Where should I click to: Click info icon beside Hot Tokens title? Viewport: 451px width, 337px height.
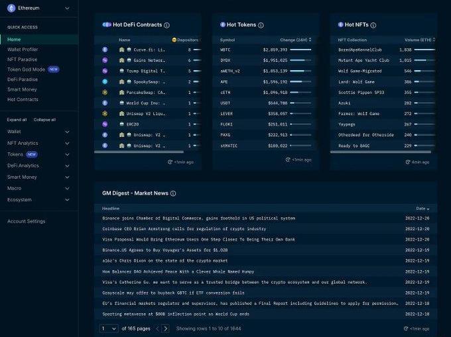[x=261, y=25]
